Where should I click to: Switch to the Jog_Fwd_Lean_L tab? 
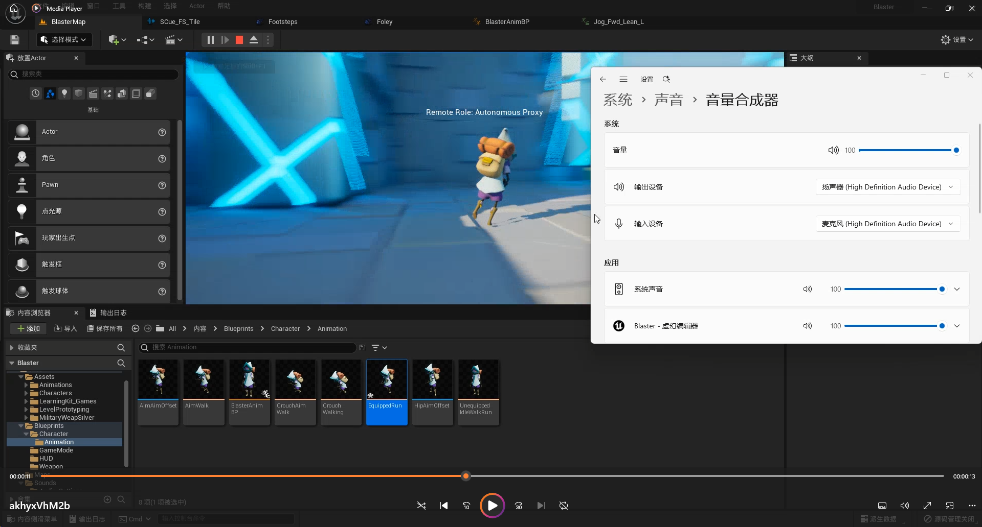coord(618,22)
